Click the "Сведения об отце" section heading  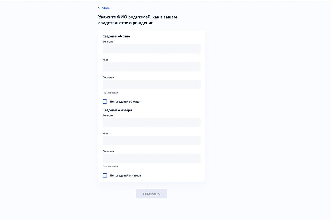click(x=116, y=36)
